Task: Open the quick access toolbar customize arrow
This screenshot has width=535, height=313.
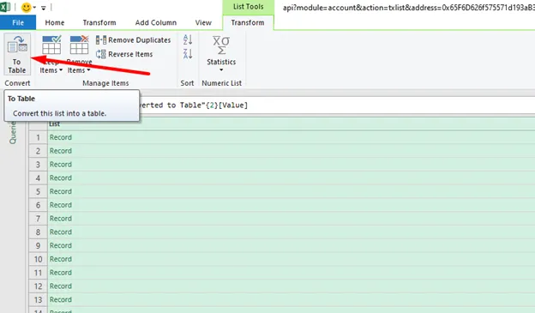Action: (x=44, y=8)
